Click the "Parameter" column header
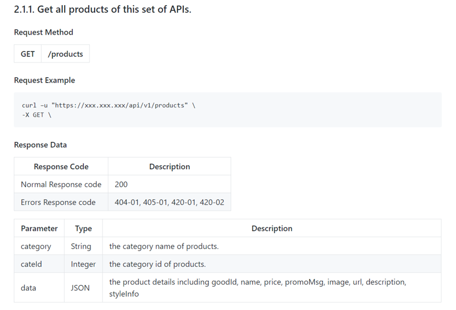The height and width of the screenshot is (310, 456). tap(39, 228)
